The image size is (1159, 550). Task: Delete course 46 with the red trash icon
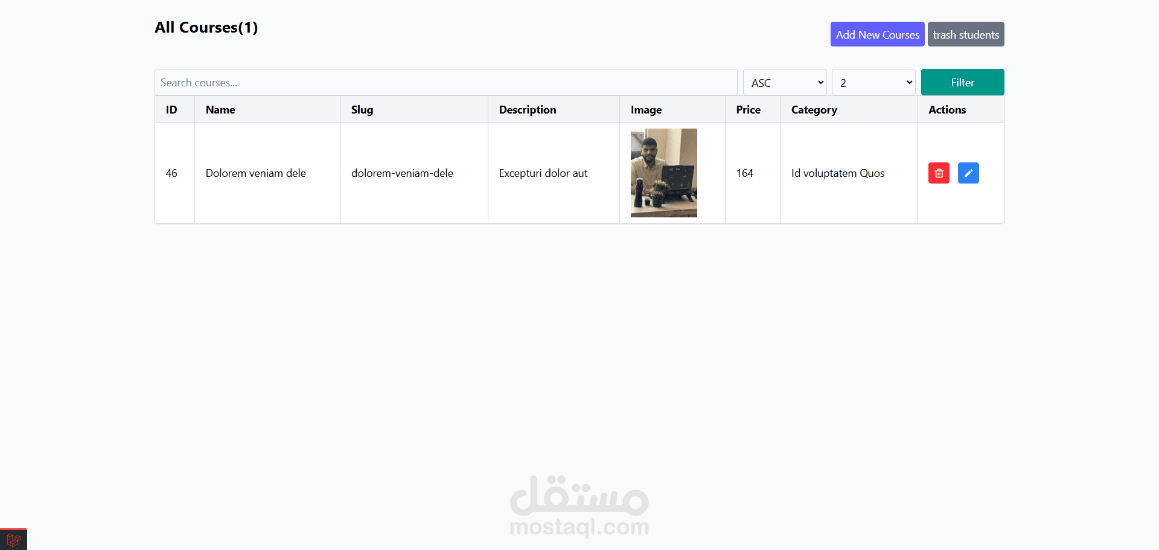939,173
